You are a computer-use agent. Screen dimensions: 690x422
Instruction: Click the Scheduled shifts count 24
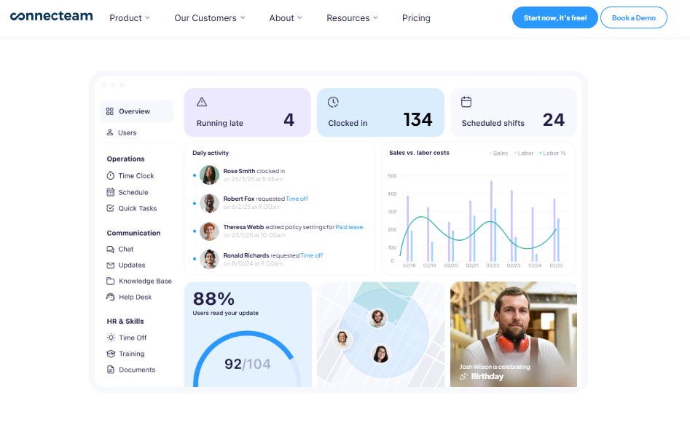click(x=554, y=119)
